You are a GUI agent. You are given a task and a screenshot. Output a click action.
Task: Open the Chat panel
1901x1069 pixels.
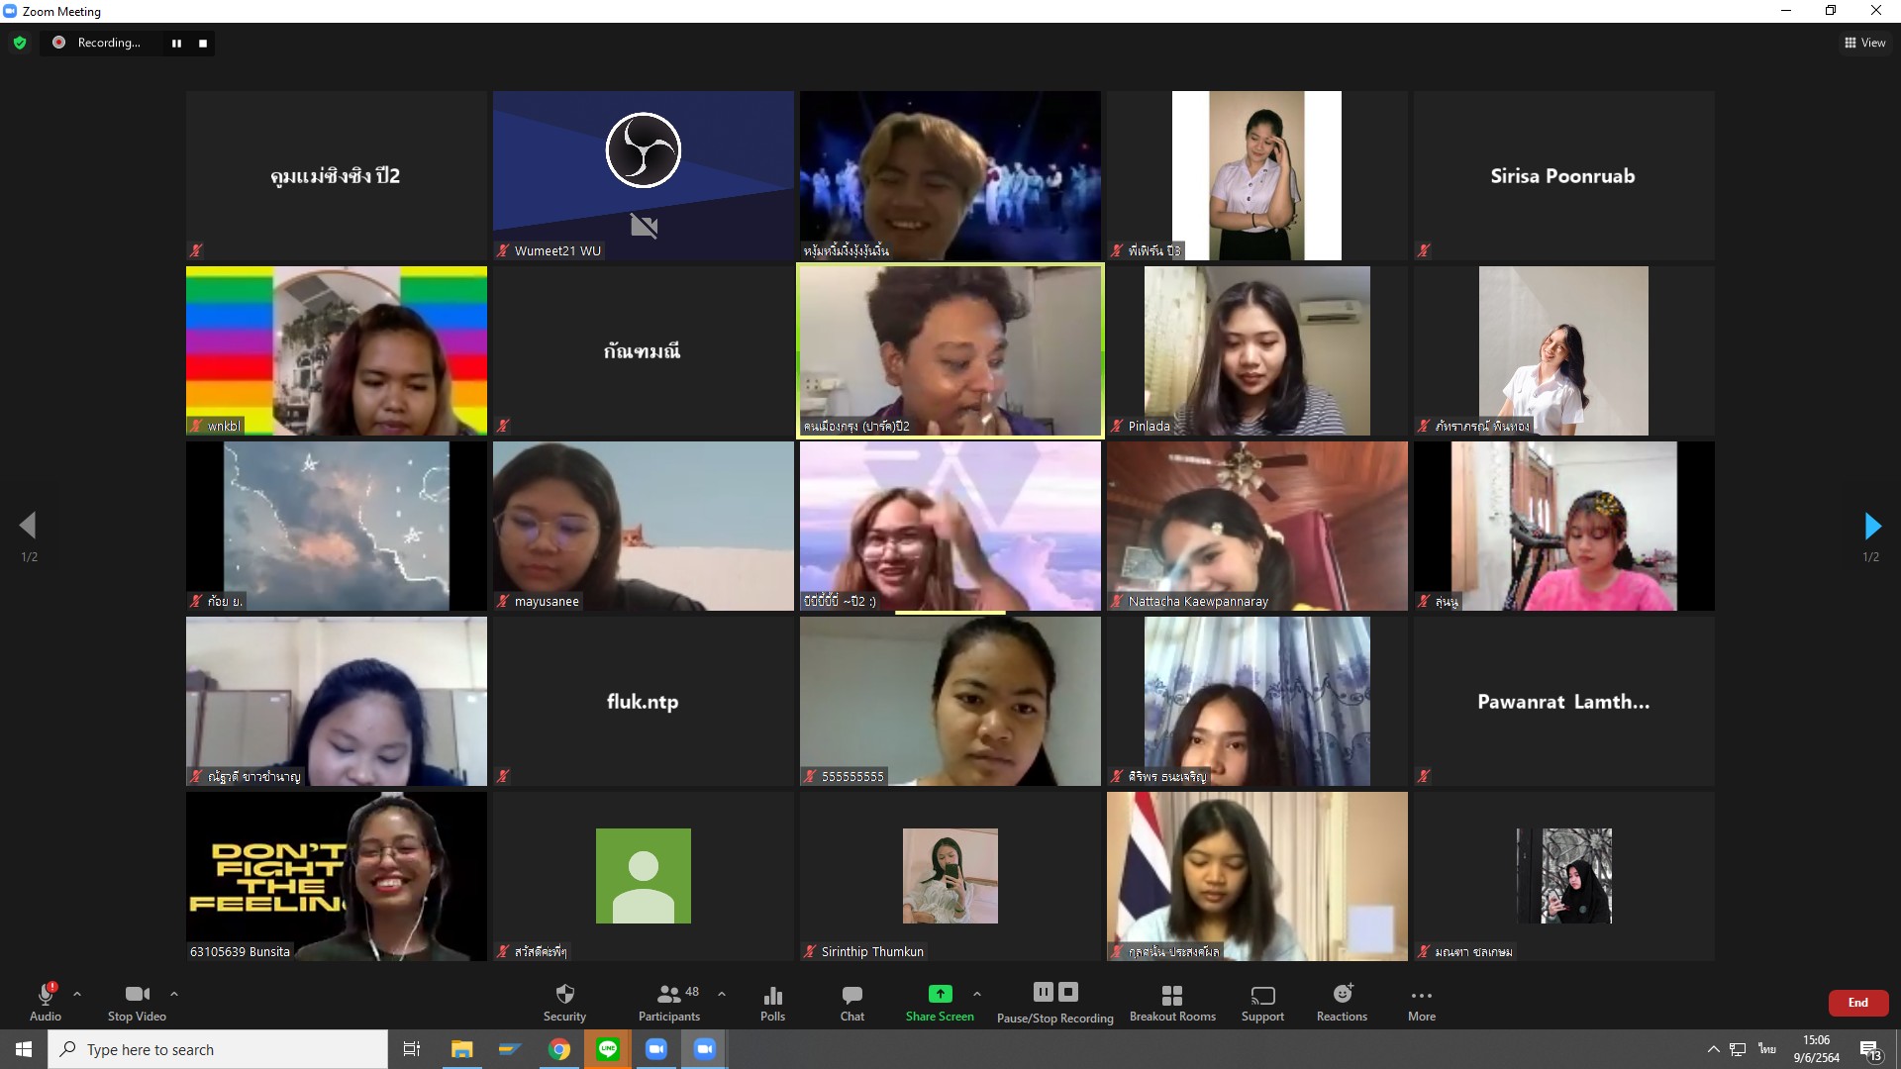tap(851, 1001)
